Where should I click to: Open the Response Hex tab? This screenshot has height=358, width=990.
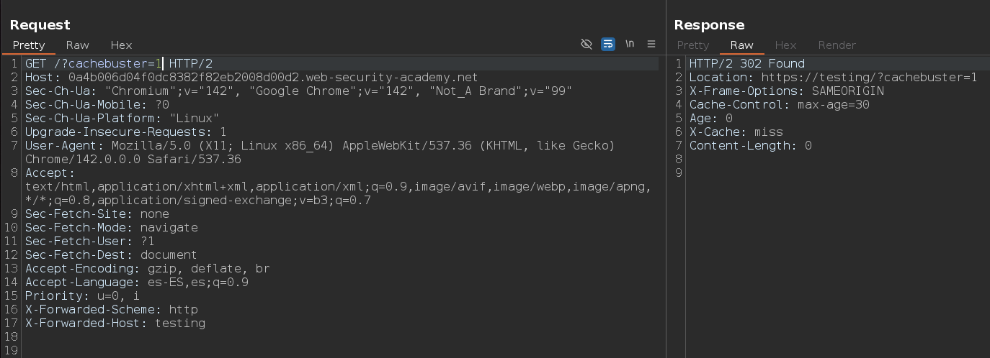click(x=785, y=45)
